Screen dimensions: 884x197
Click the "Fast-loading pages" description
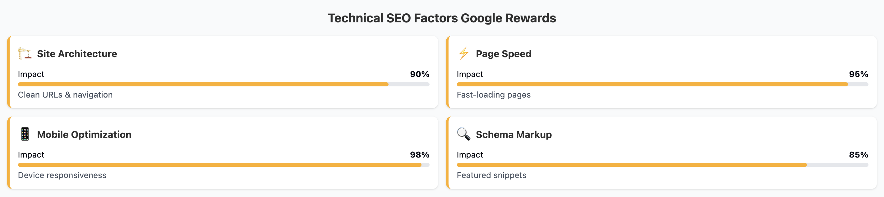tap(493, 95)
